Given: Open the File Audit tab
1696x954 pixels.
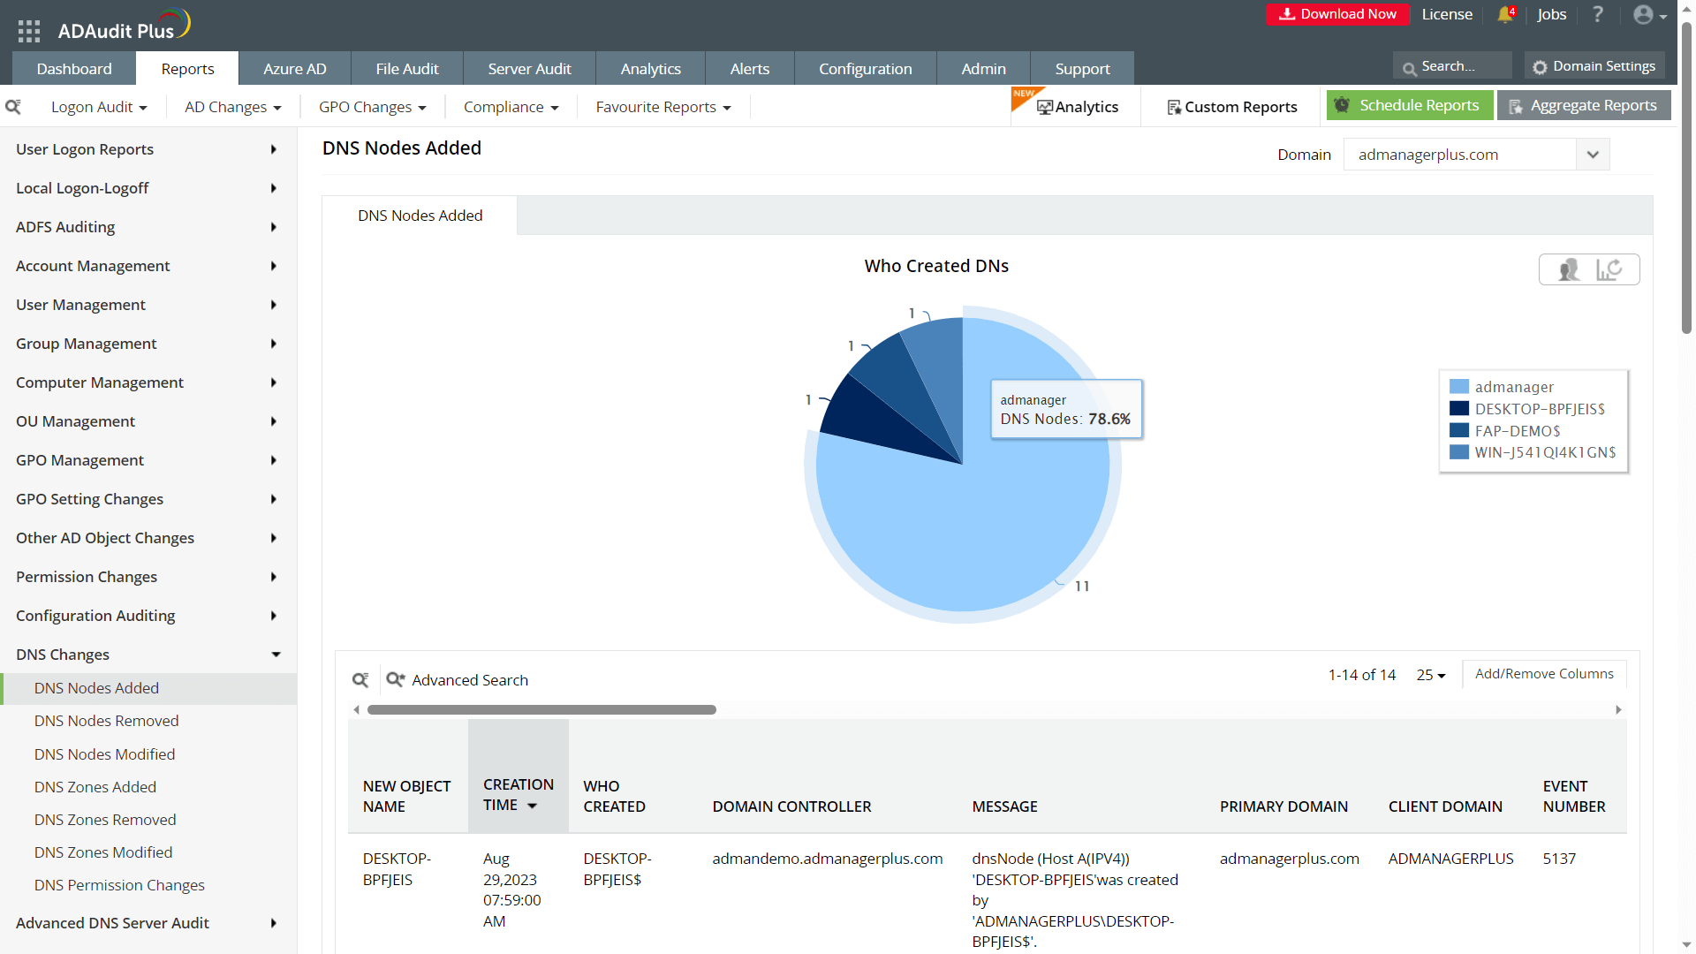Looking at the screenshot, I should [x=406, y=69].
